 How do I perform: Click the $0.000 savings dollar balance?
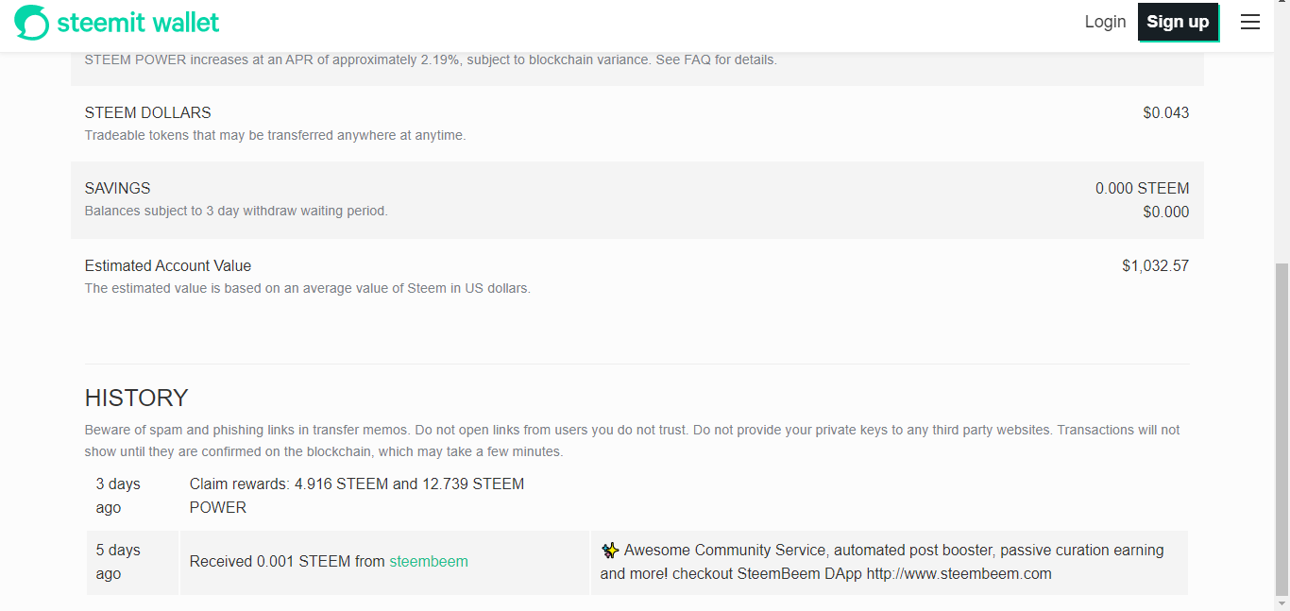click(x=1165, y=212)
